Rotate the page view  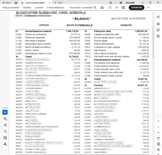(x=158, y=138)
